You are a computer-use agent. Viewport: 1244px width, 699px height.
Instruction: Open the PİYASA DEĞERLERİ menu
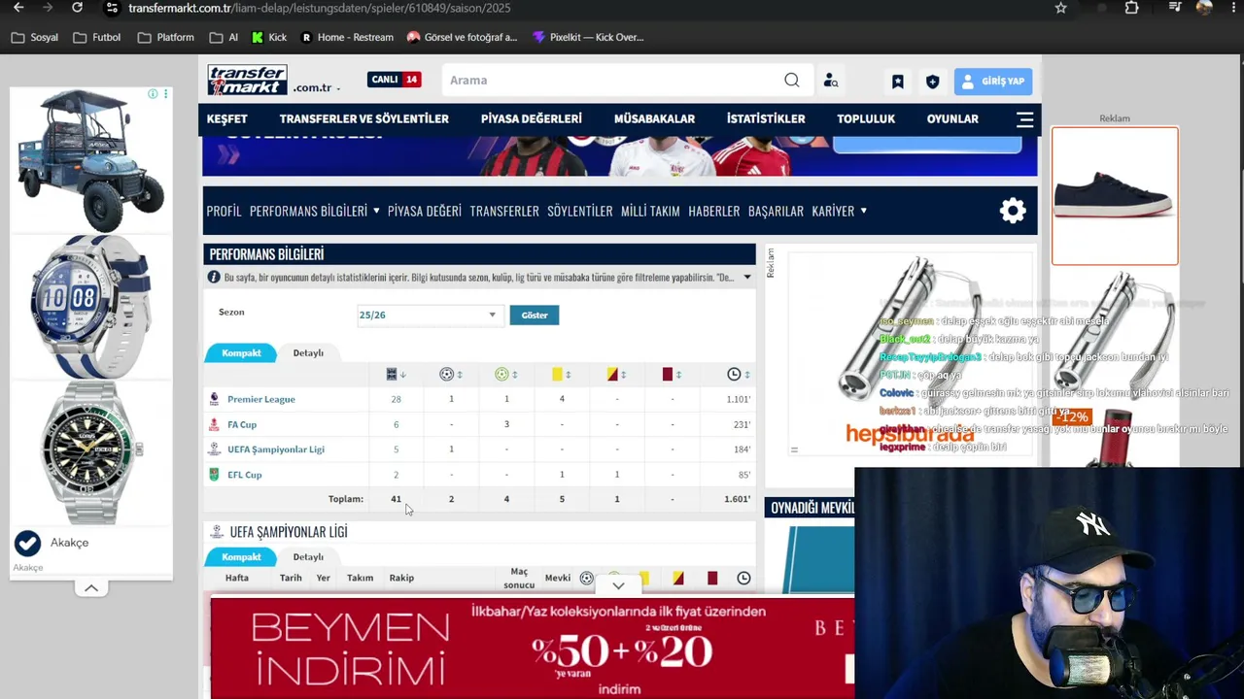(x=532, y=119)
